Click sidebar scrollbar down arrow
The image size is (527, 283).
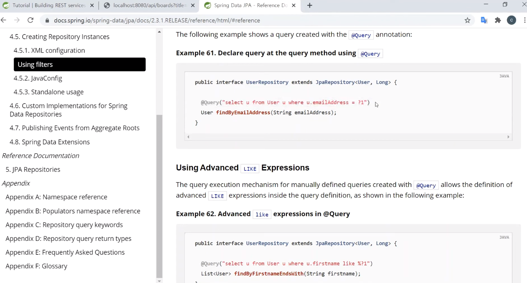[159, 280]
